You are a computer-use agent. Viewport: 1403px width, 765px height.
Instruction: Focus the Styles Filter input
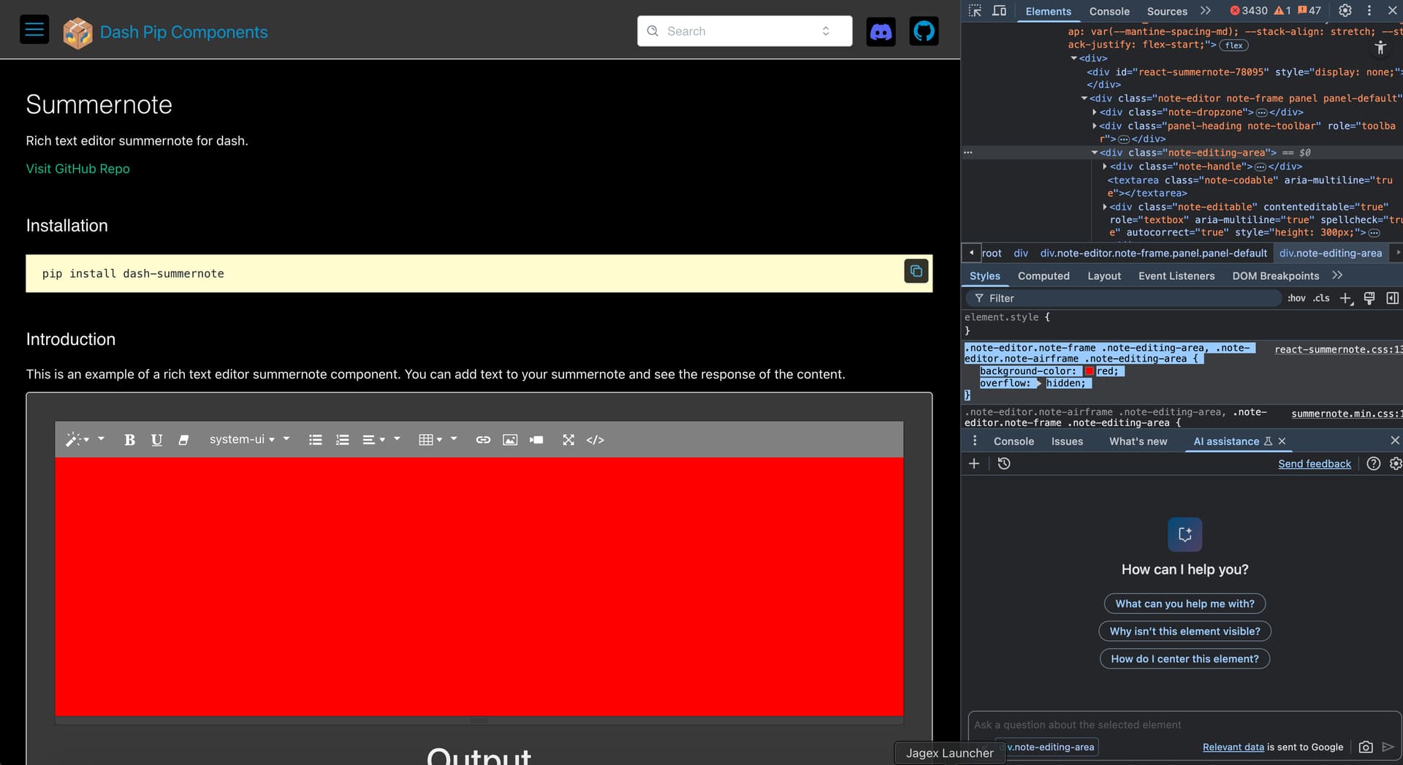point(1125,298)
